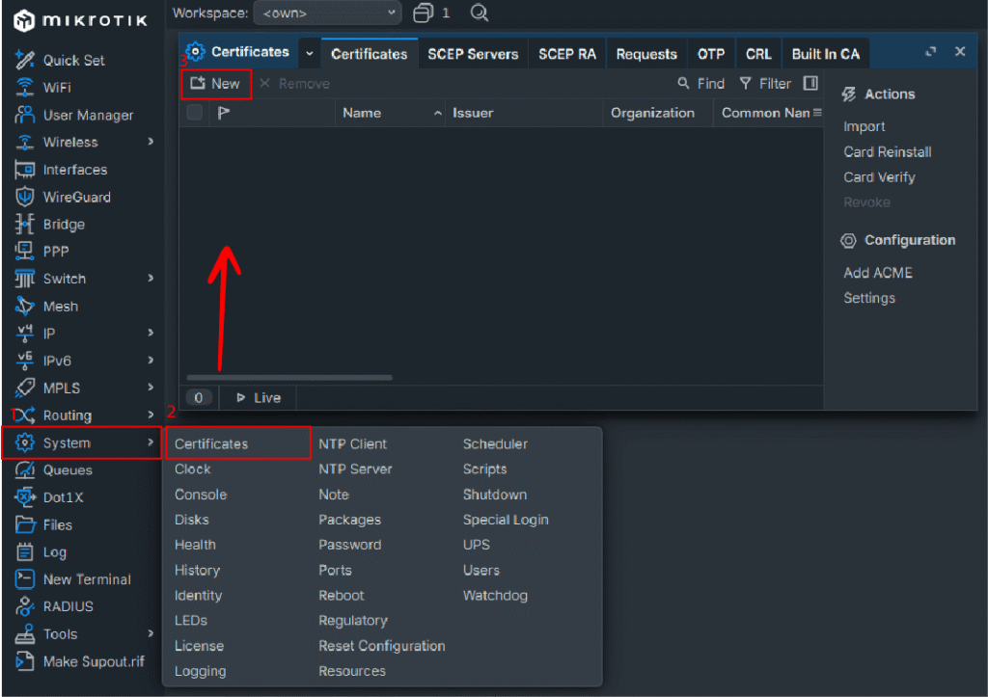Open Interfaces via its icon
The image size is (988, 697).
tap(24, 170)
